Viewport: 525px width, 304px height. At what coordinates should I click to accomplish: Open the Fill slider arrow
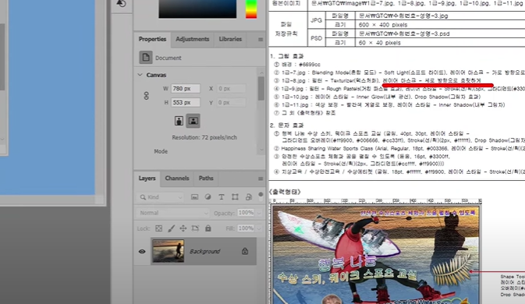click(x=259, y=228)
